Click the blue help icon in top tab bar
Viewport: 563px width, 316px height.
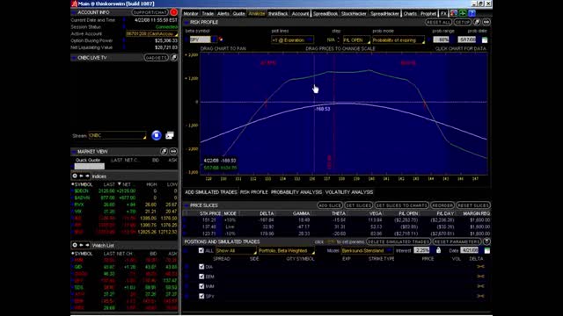point(472,13)
